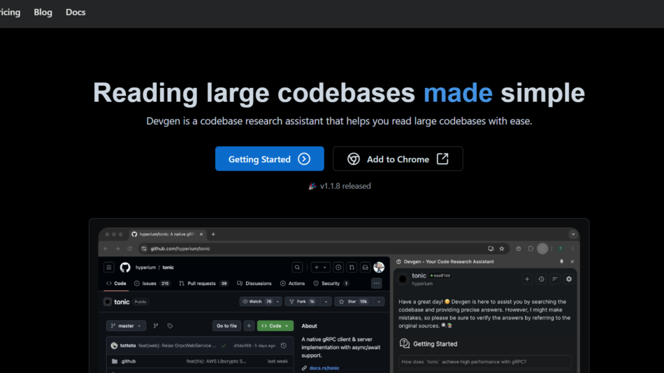
Task: Click the pull requests icon in demo GitHub header
Action: pos(352,267)
